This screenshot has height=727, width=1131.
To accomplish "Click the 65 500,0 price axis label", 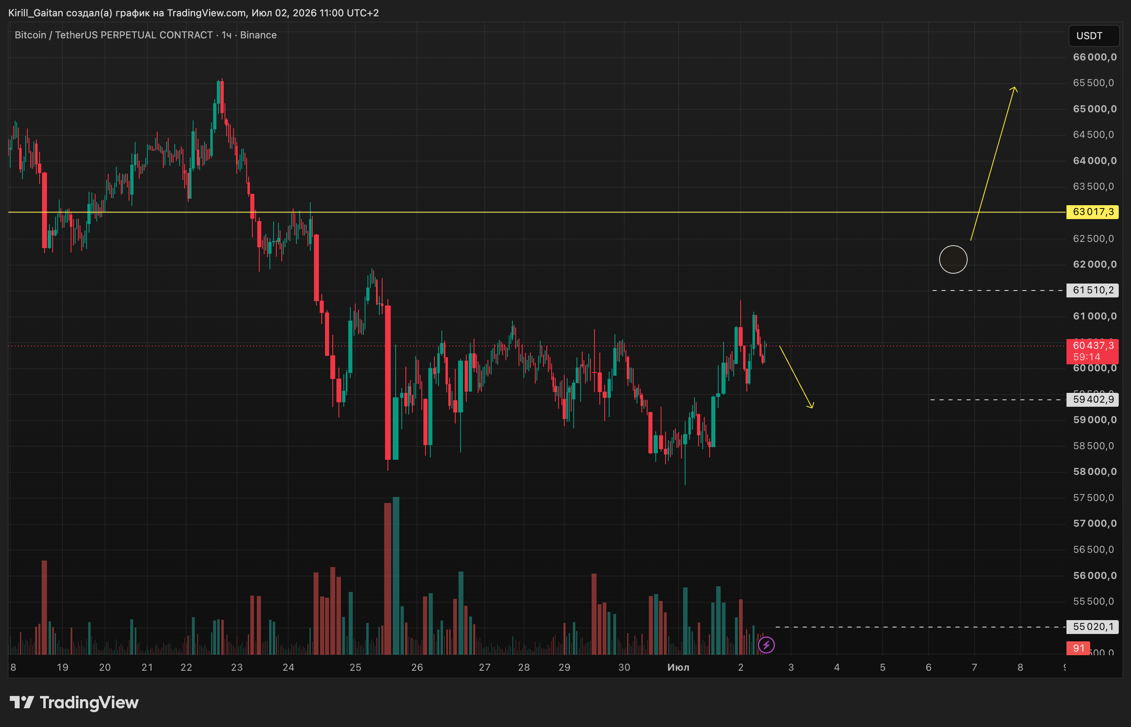I will pos(1093,83).
